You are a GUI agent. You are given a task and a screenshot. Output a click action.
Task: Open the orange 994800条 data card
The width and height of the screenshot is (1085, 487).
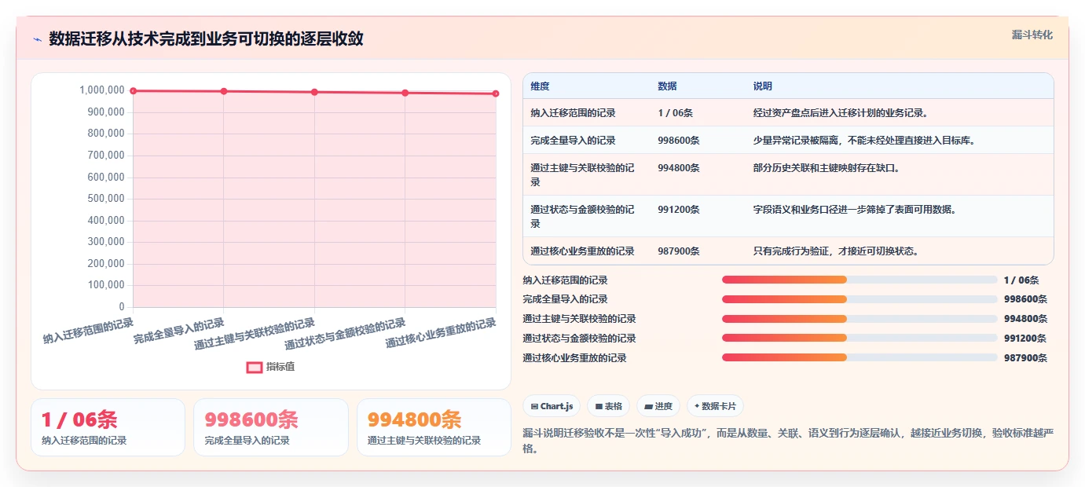point(434,427)
